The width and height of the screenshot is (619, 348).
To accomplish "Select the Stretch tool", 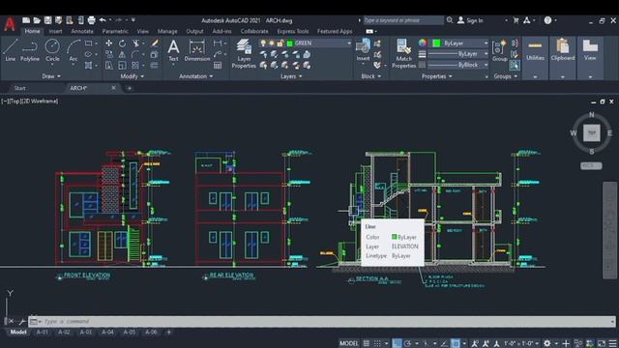I will [108, 65].
